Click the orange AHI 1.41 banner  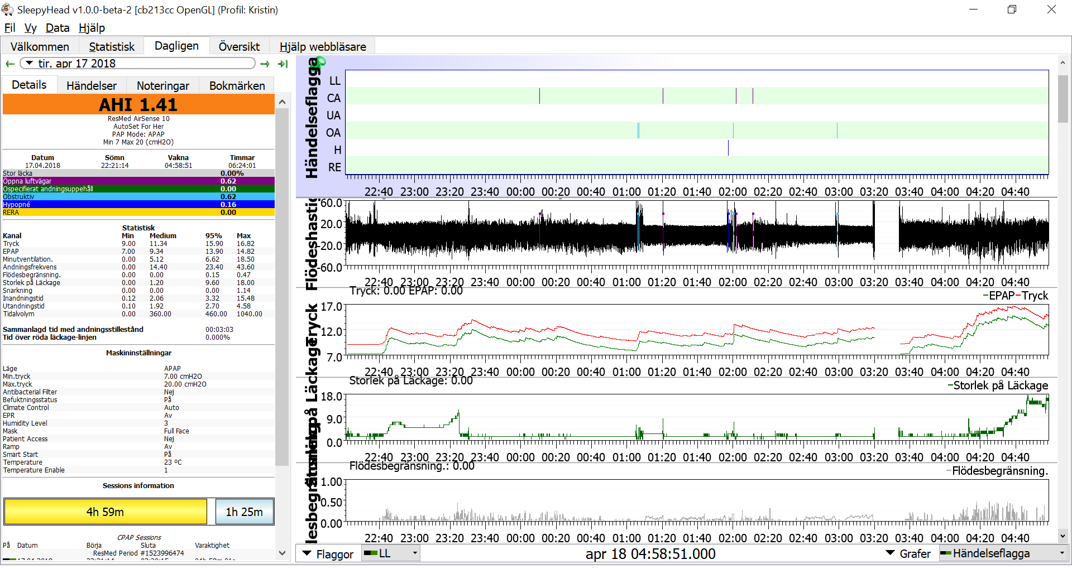[138, 104]
